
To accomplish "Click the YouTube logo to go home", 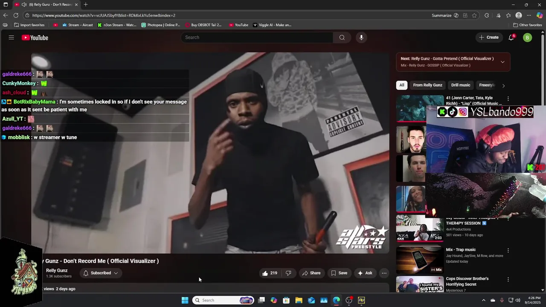I will point(35,38).
